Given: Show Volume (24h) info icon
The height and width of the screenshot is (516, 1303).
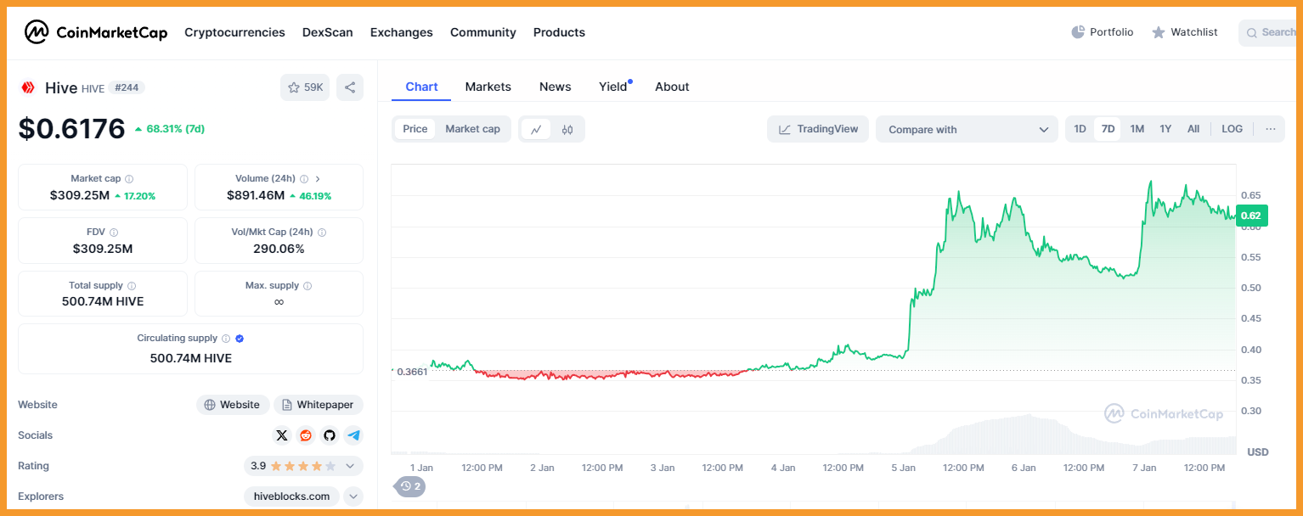Looking at the screenshot, I should click(304, 179).
